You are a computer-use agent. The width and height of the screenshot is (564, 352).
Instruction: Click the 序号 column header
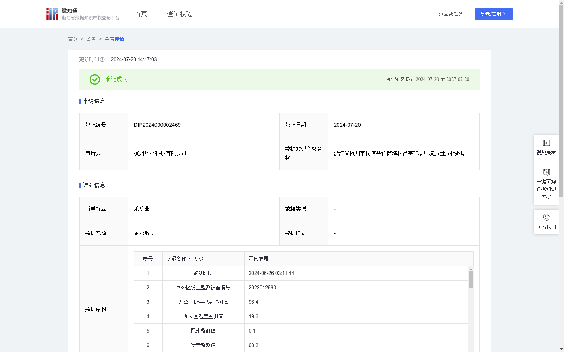tap(148, 259)
